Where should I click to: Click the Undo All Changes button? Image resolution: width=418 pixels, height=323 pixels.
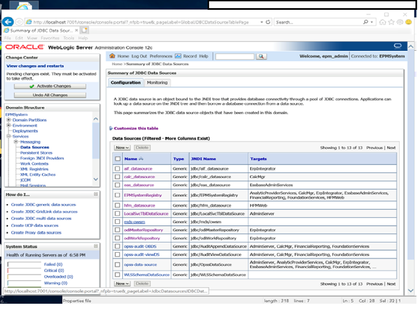(50, 95)
